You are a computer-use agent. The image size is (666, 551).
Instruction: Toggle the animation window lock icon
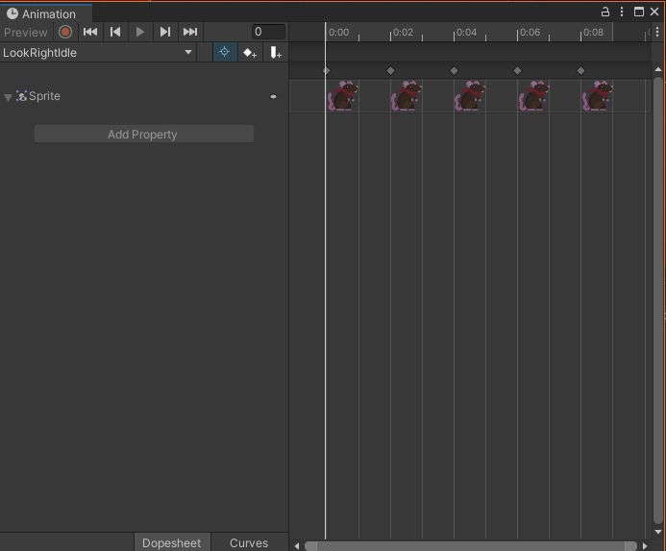[x=605, y=13]
